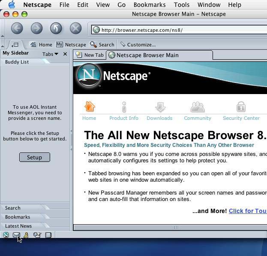Click the 'Tabbed browsing has been expanded' bullet

click(177, 177)
